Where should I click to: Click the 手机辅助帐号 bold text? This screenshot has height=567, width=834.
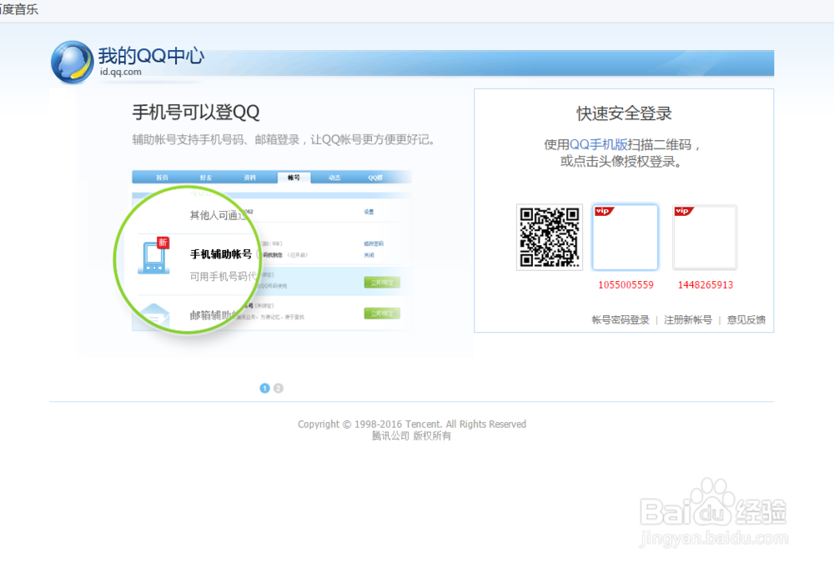point(221,254)
